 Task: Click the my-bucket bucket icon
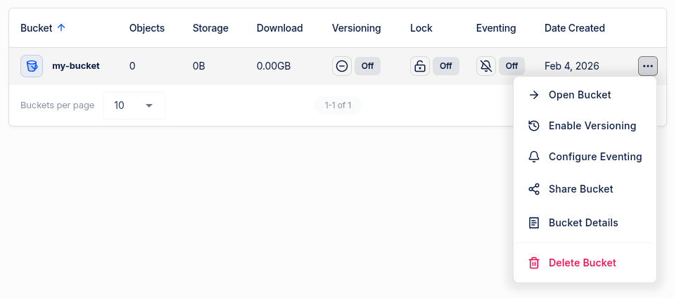(x=32, y=66)
